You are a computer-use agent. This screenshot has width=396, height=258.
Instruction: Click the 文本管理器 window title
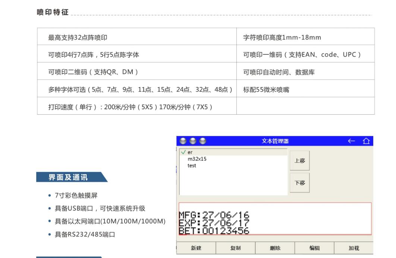[275, 141]
